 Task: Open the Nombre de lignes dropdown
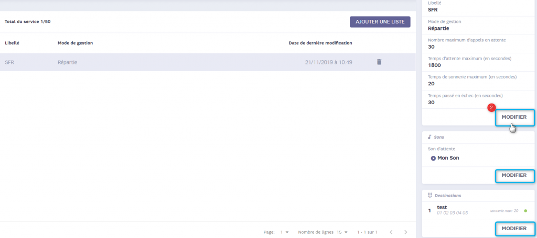342,232
